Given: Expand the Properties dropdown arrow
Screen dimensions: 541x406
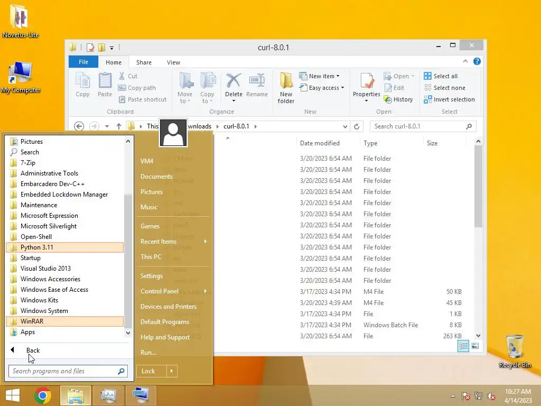Looking at the screenshot, I should point(367,101).
